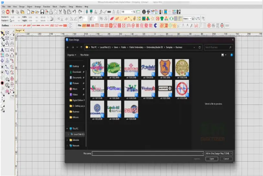263x176 pixels.
Task: Open the view options dropdown arrow
Action: point(226,55)
